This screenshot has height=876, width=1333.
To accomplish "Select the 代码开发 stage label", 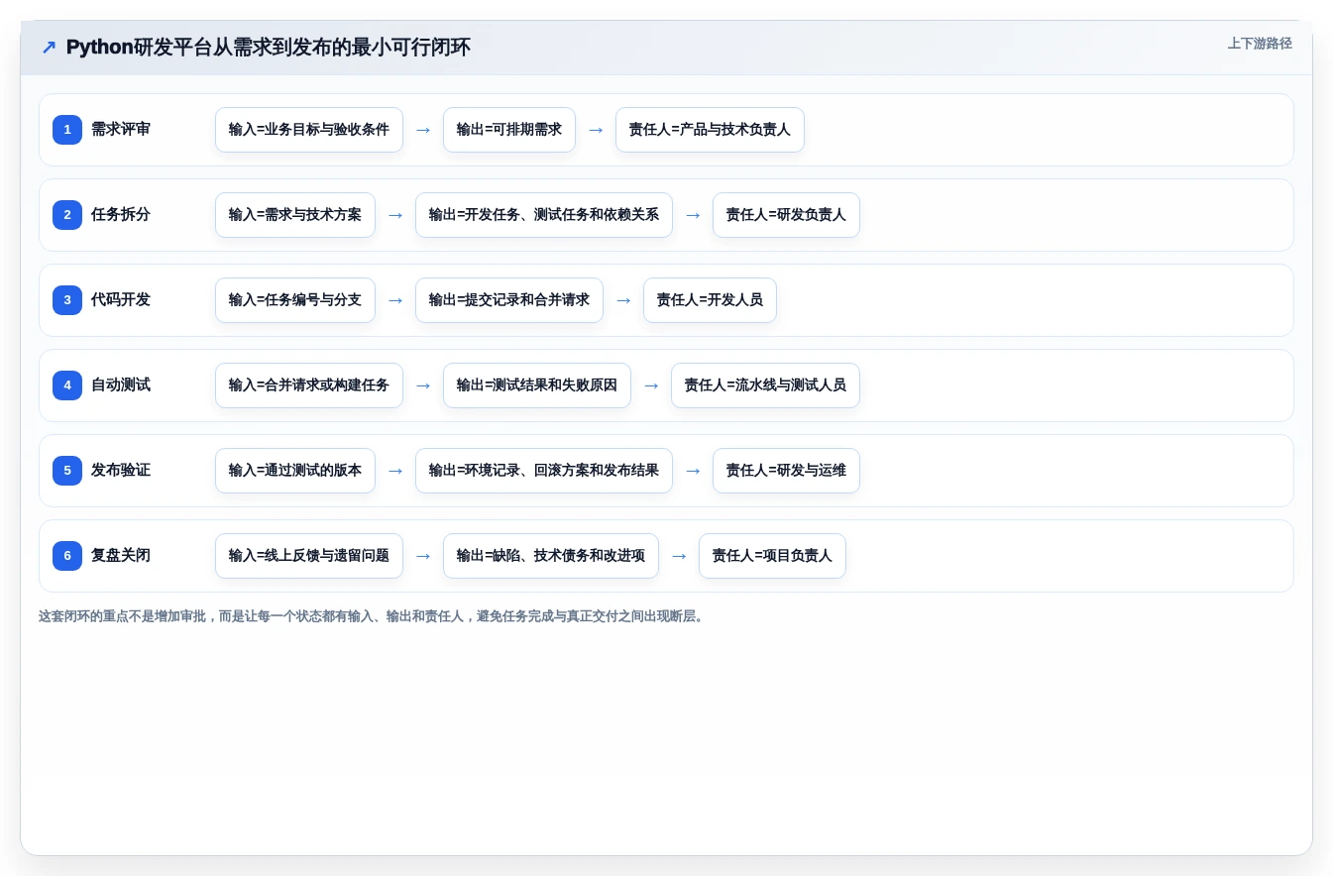I will click(x=121, y=300).
